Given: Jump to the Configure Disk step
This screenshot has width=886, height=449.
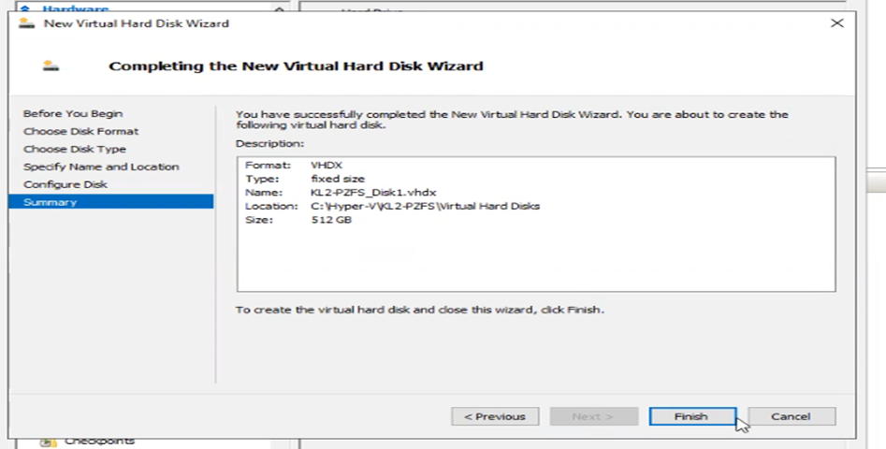Looking at the screenshot, I should 65,184.
